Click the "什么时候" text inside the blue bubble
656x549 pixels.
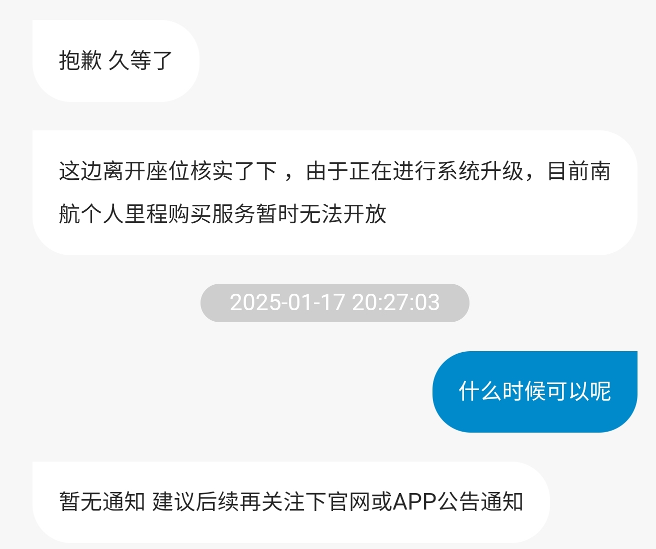click(502, 392)
